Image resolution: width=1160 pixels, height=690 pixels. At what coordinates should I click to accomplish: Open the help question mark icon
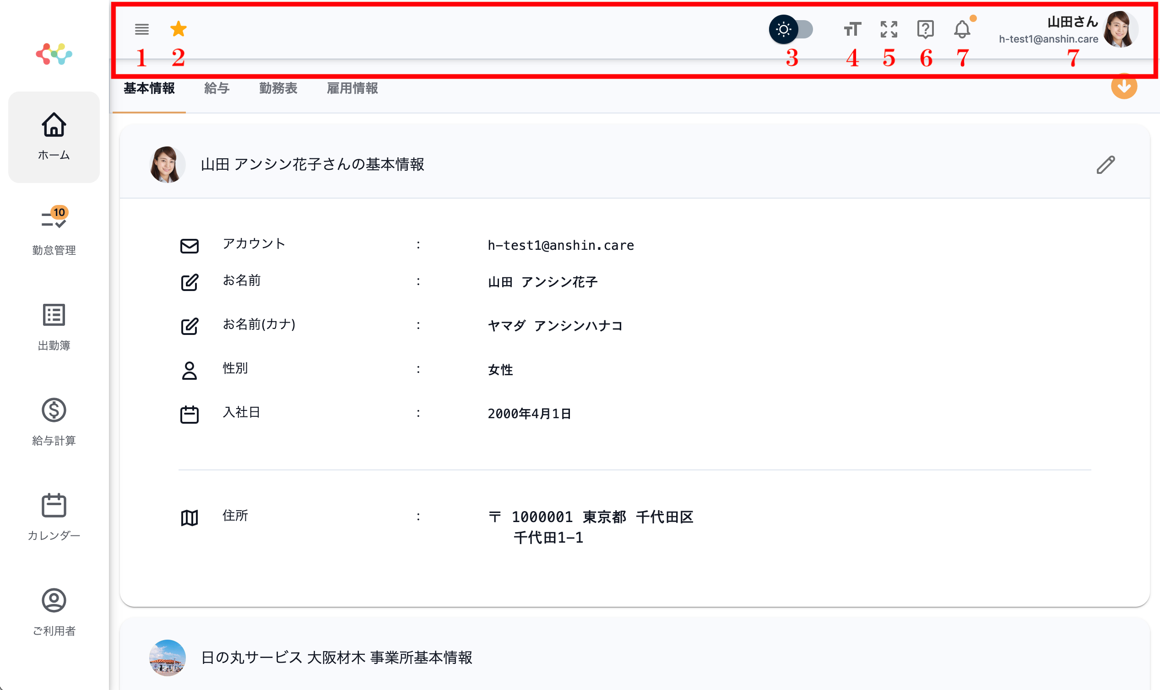pos(925,29)
